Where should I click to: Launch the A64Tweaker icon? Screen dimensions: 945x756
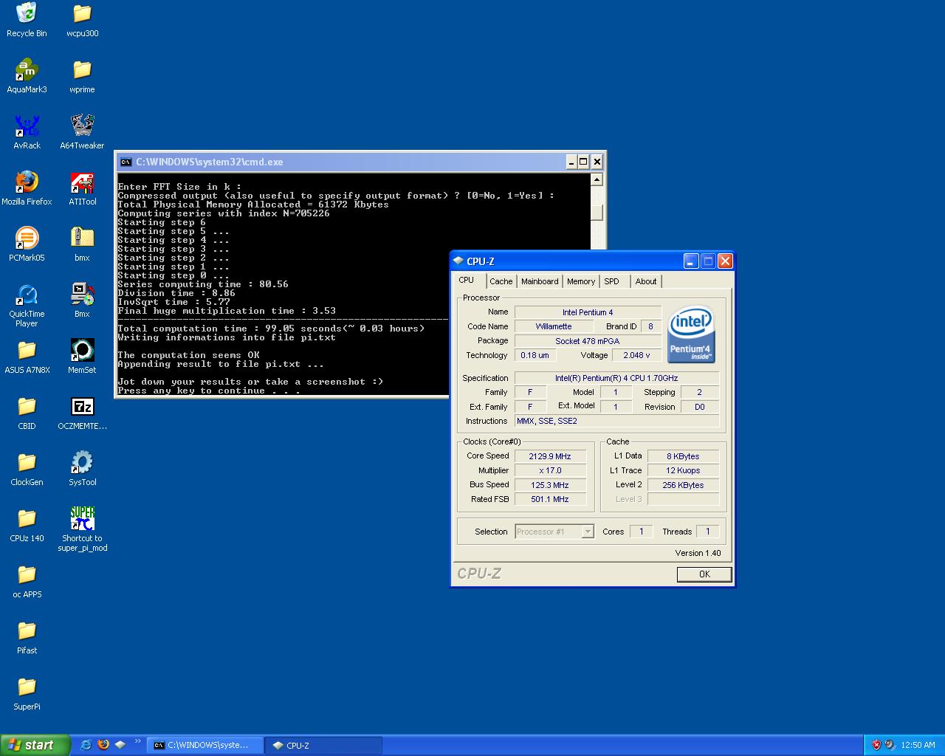click(82, 132)
